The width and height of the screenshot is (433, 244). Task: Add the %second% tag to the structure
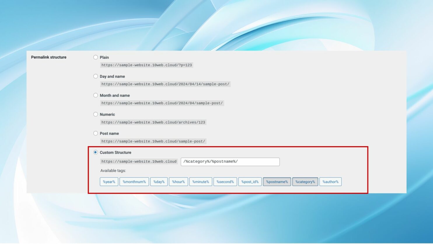click(225, 181)
